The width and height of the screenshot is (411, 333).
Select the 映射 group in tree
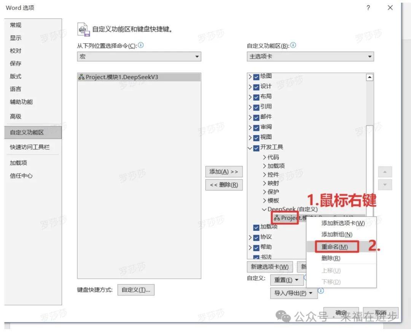(x=273, y=183)
